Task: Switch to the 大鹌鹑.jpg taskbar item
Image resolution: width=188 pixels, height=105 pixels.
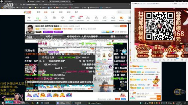Action: (x=63, y=103)
